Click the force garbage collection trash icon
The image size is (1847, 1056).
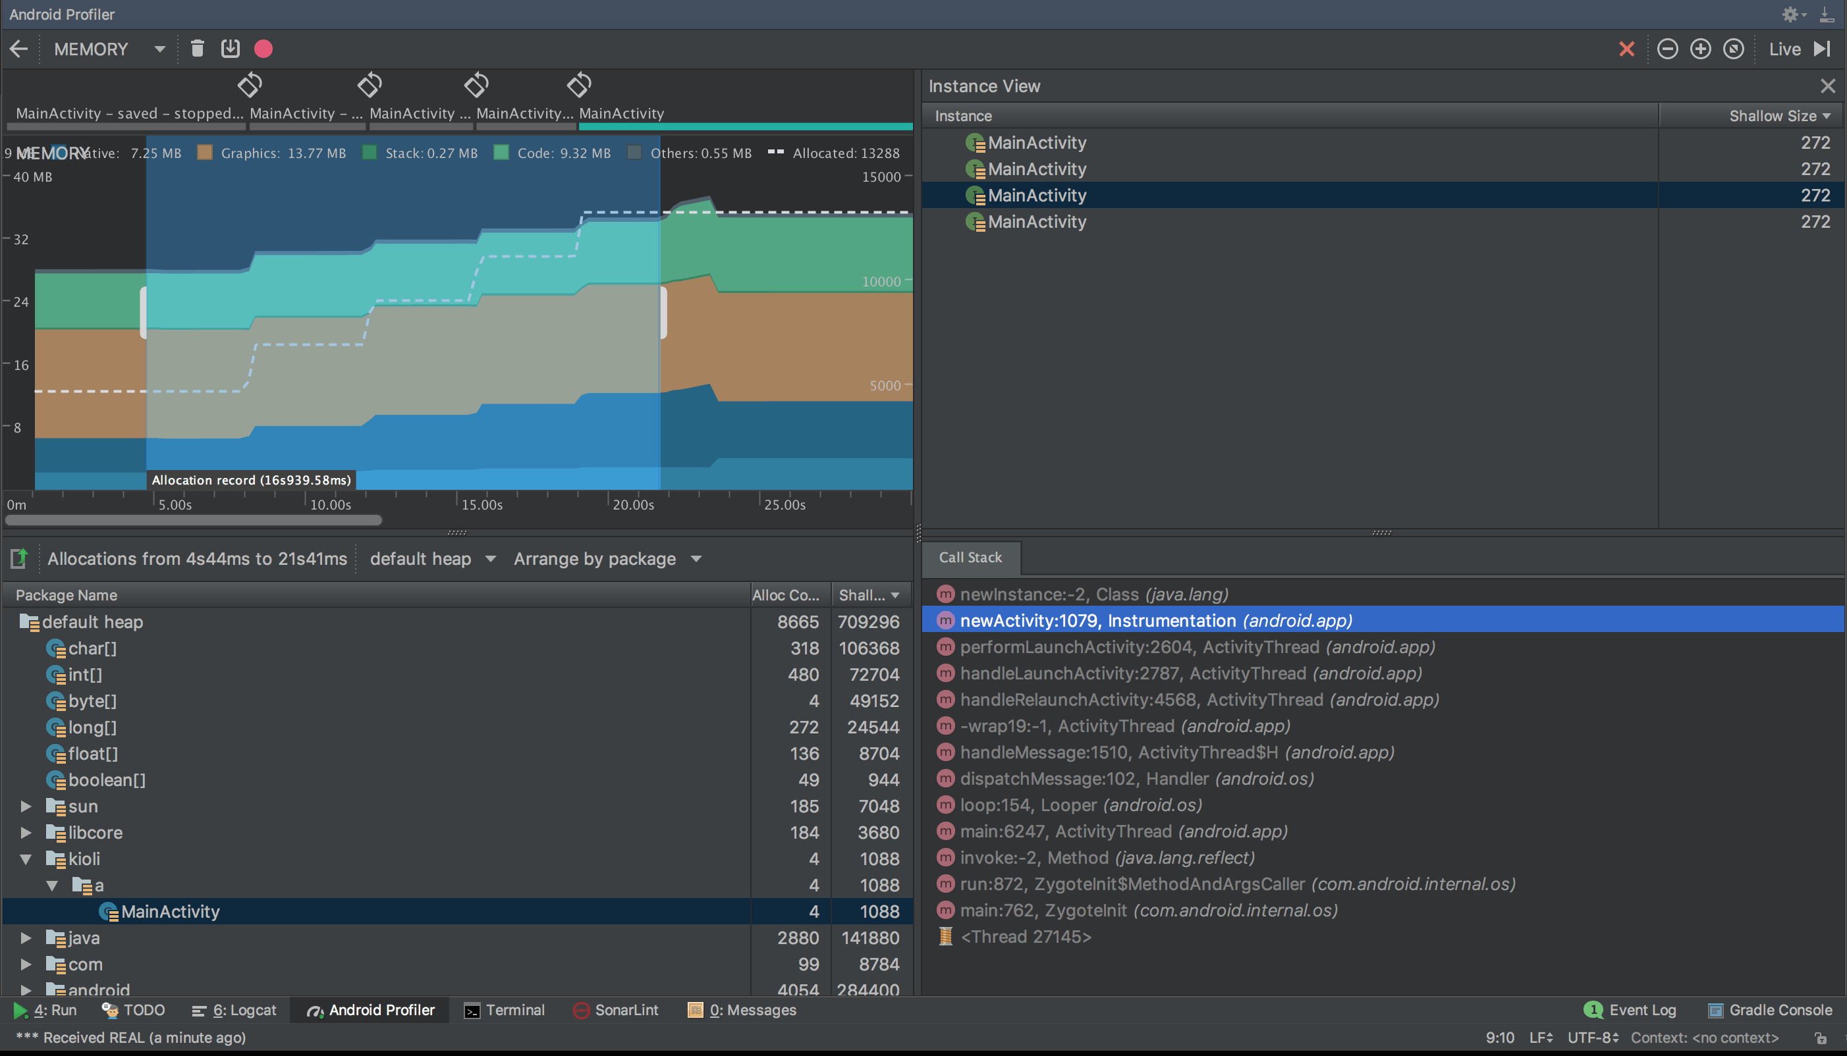click(x=196, y=49)
